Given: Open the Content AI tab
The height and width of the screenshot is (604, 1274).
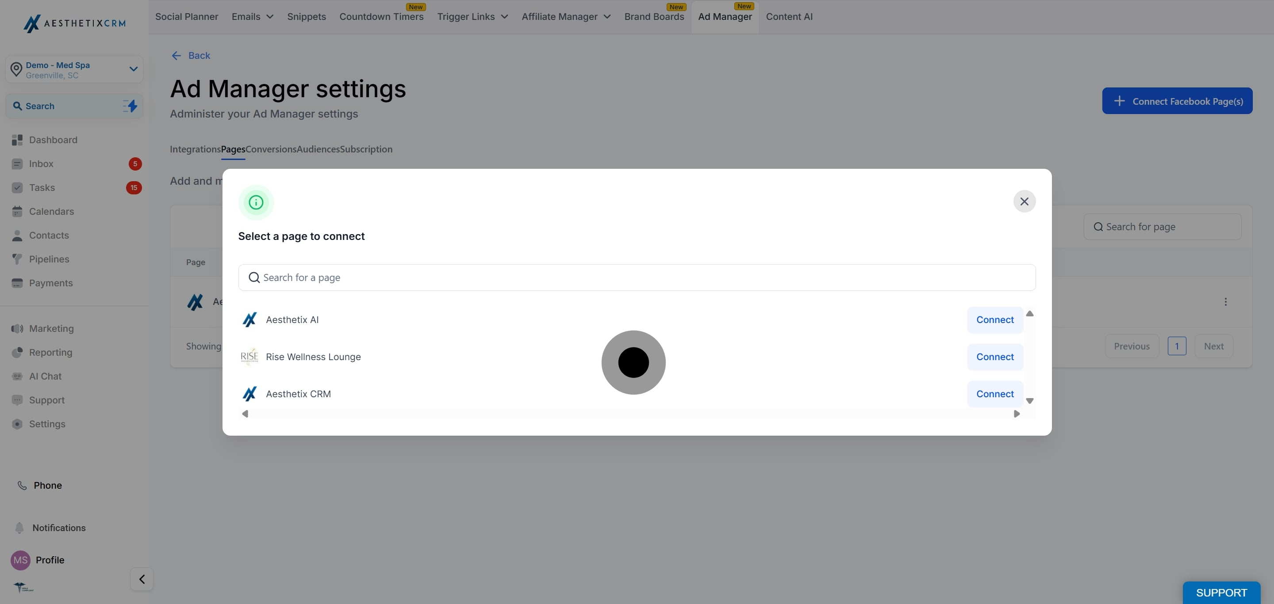Looking at the screenshot, I should point(789,17).
